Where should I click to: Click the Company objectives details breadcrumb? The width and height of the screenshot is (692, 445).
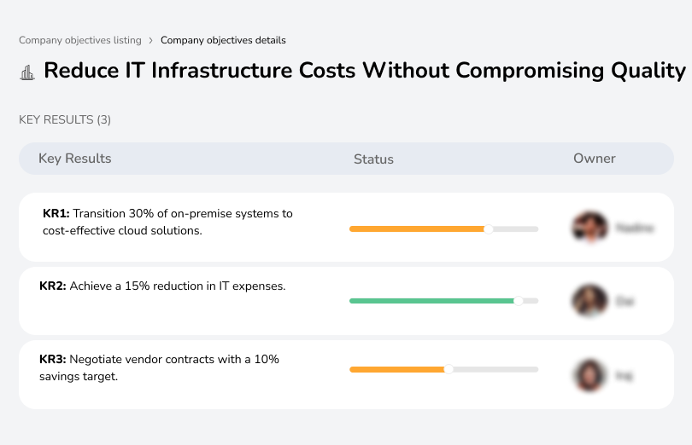[223, 40]
